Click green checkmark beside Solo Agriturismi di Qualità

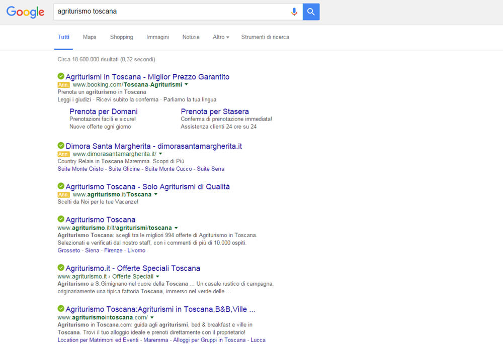coord(61,186)
